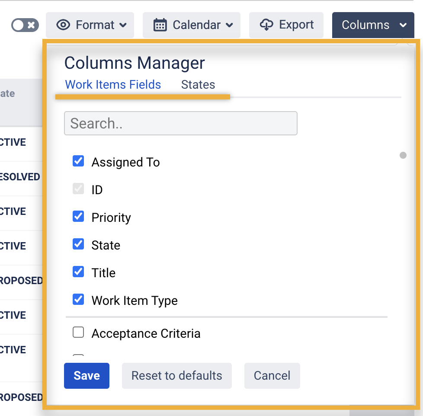Uncheck the Priority column checkbox

pyautogui.click(x=78, y=217)
